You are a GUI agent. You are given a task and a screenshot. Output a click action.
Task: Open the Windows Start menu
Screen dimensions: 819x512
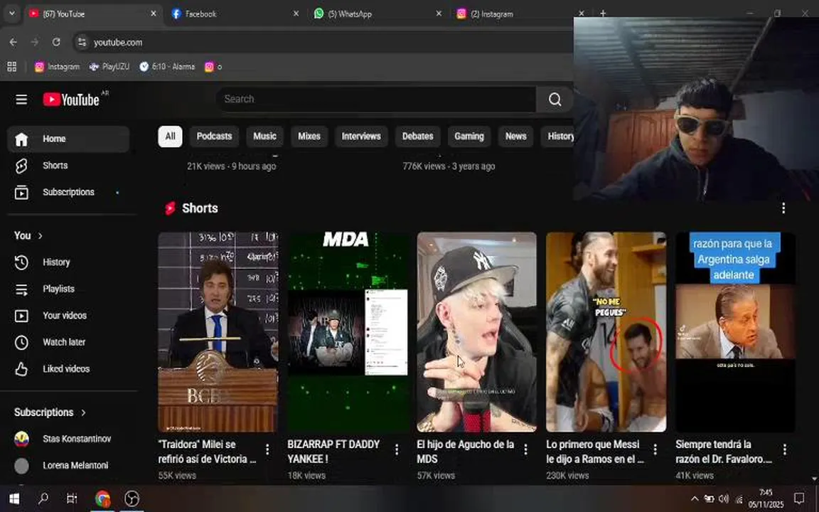click(x=14, y=499)
